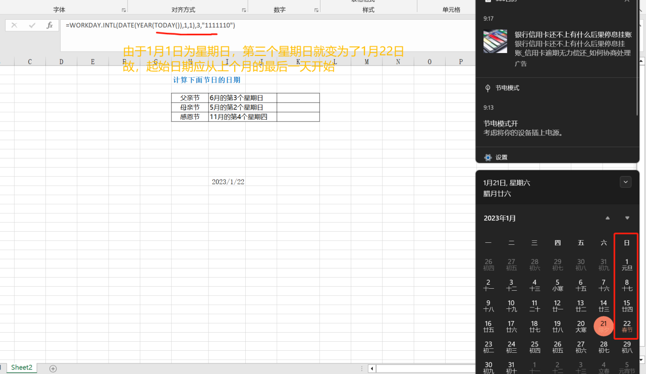
Task: Select the 父亲节 cell
Action: click(x=190, y=98)
